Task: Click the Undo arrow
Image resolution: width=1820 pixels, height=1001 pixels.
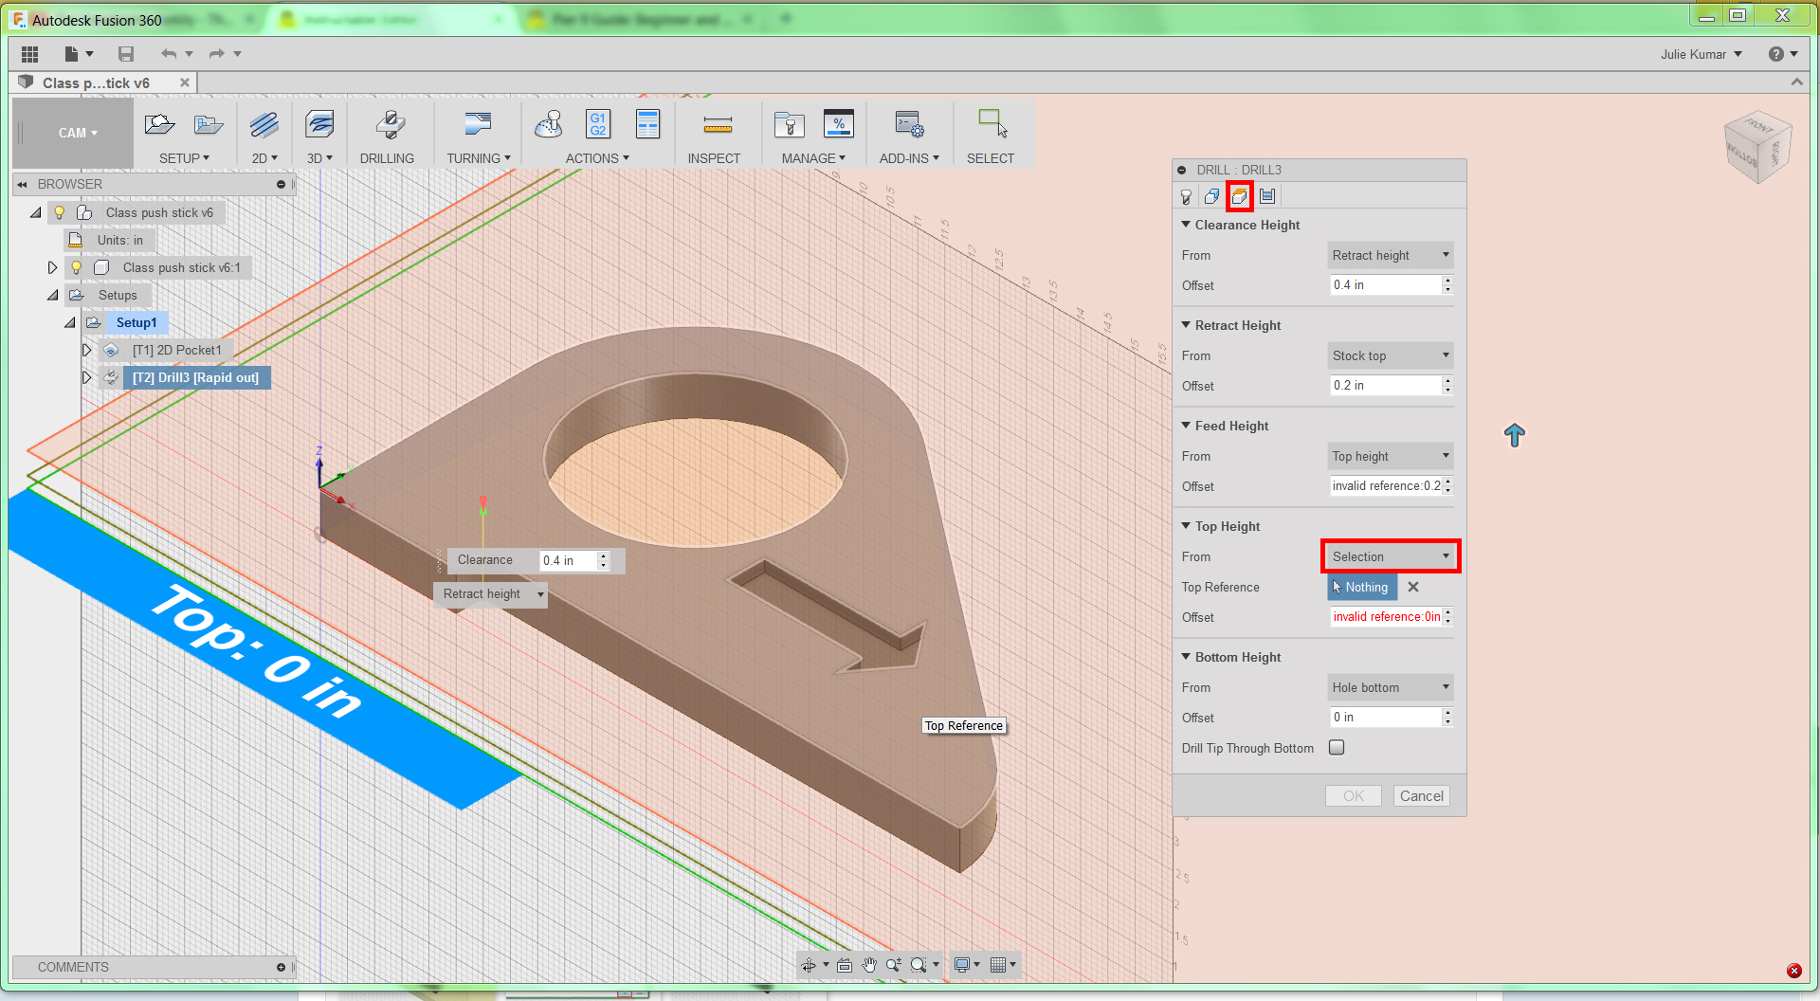Action: pyautogui.click(x=169, y=54)
